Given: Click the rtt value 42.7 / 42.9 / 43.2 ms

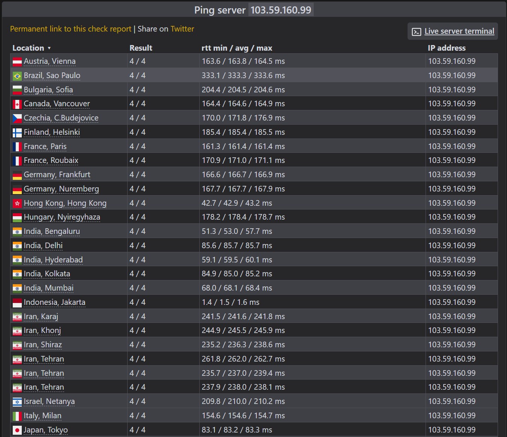Looking at the screenshot, I should click(x=237, y=203).
